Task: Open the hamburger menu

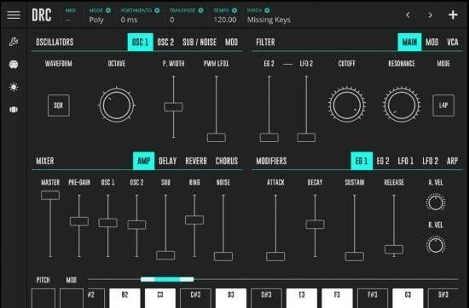Action: click(14, 15)
